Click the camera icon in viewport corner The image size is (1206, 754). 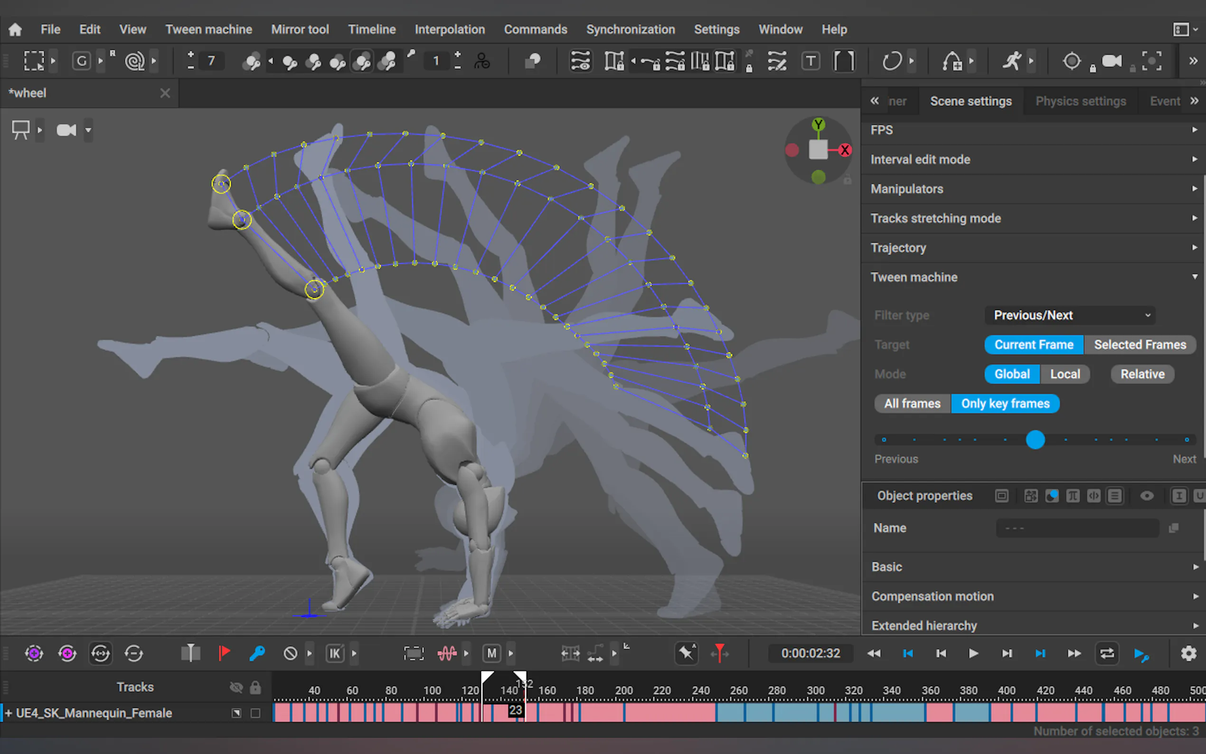[66, 130]
